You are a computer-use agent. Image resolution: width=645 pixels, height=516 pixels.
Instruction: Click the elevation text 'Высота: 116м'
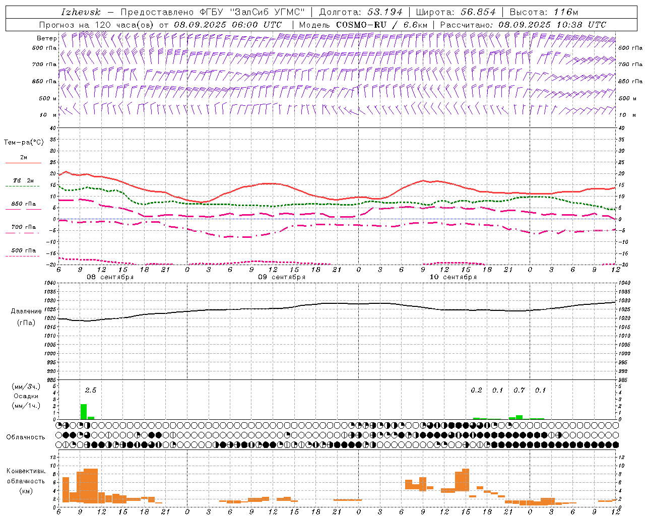click(544, 12)
